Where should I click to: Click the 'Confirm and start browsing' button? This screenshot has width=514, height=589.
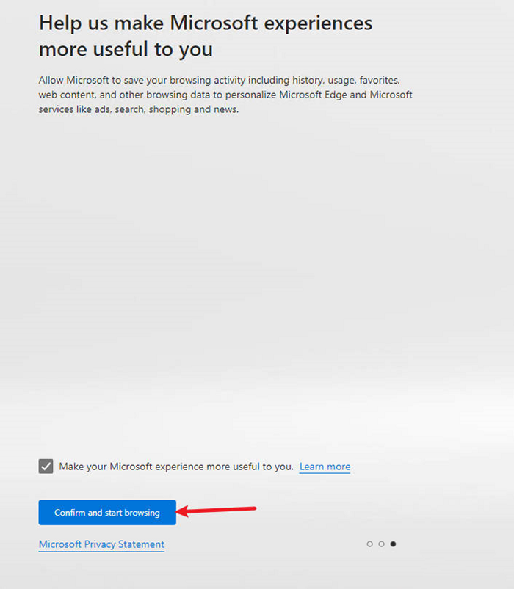pyautogui.click(x=107, y=513)
